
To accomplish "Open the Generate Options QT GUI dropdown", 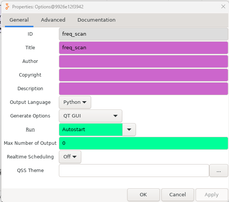I will 90,116.
